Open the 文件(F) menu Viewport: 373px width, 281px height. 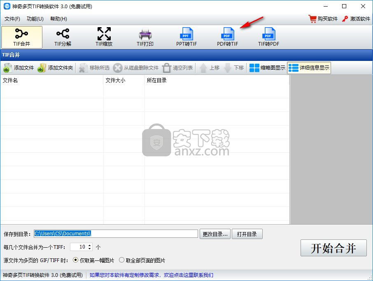(12, 19)
